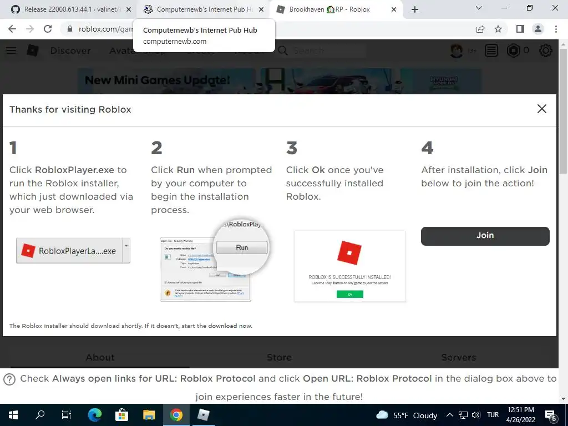Scrollbar down arrow at page bottom

(x=563, y=399)
